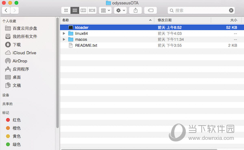Screen dimensions: 244x150
Task: Click the 52 KB size cell
Action: [x=231, y=28]
